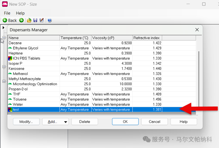Confirm with the OK button

coord(125,122)
